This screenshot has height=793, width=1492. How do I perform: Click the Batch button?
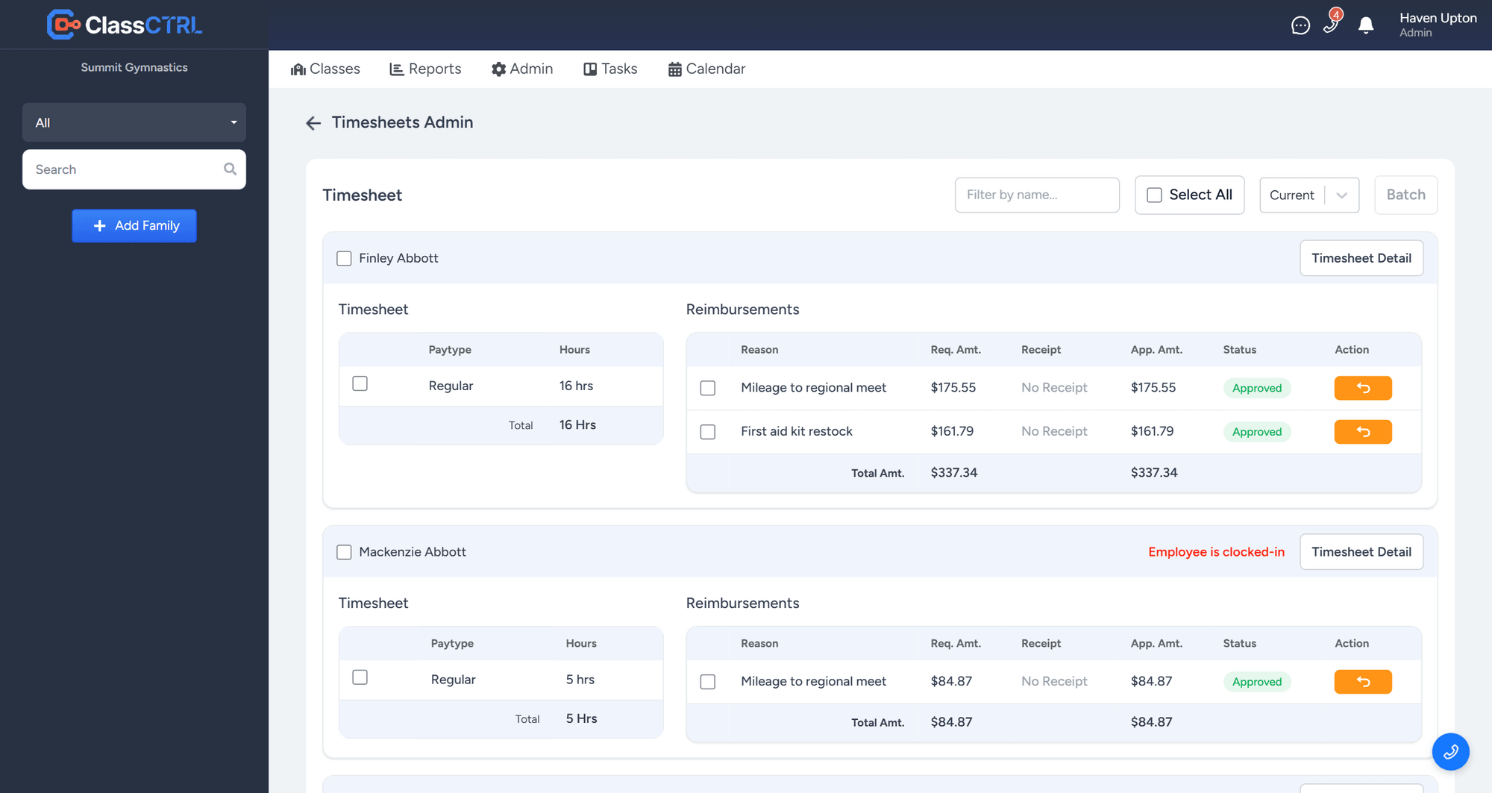1405,195
